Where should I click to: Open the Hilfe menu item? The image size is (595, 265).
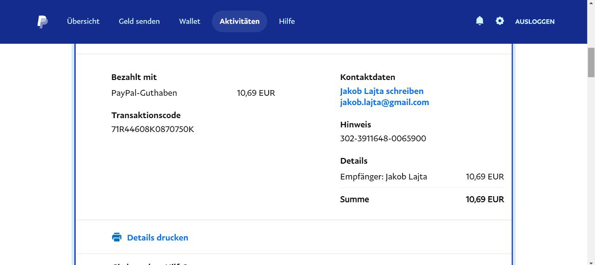click(x=287, y=21)
